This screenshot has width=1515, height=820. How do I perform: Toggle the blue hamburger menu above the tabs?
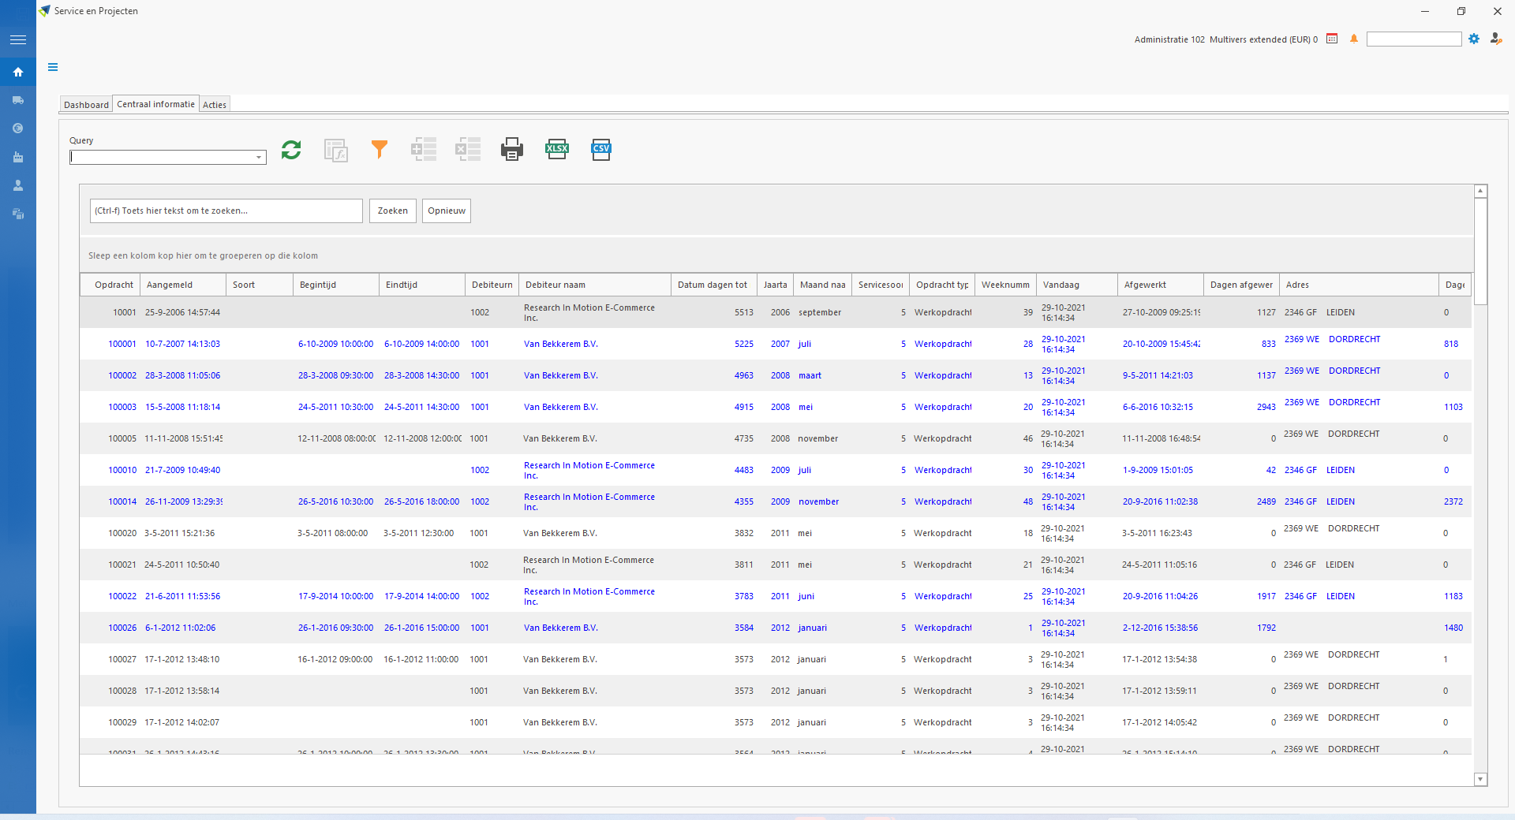coord(53,67)
